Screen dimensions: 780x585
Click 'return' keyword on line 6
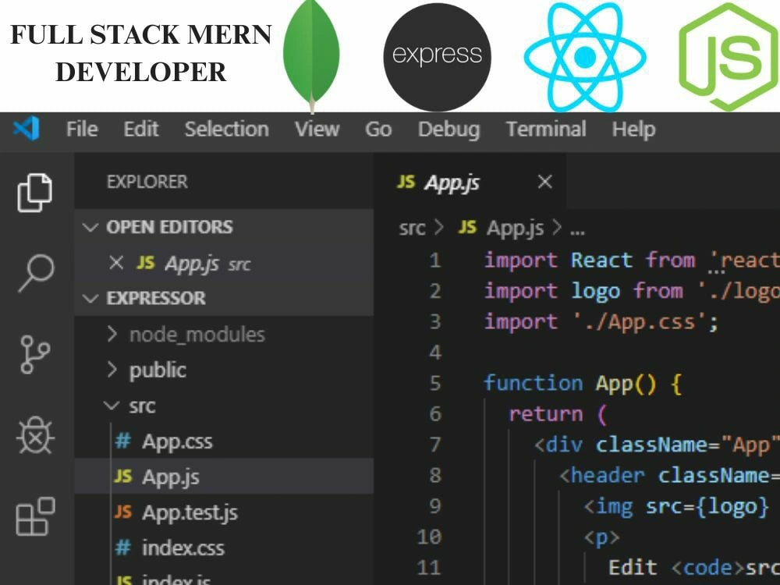pyautogui.click(x=545, y=414)
